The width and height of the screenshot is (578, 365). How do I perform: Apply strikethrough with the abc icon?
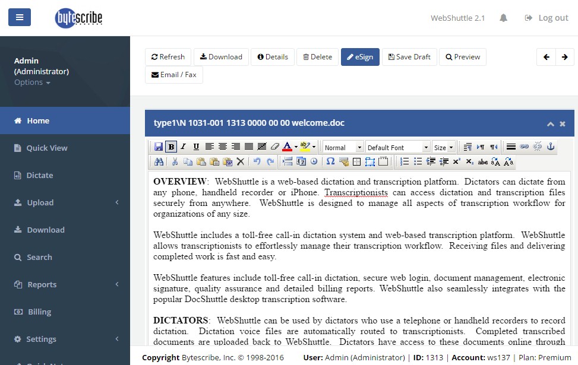[x=482, y=161]
